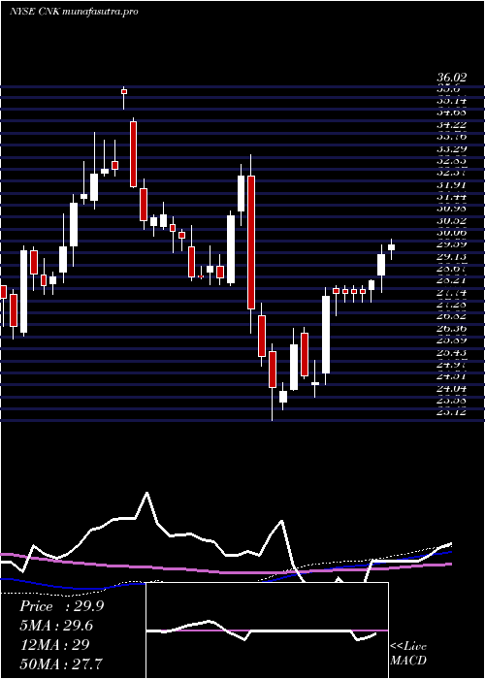Click the 34.22 price axis label
Image resolution: width=485 pixels, height=679 pixels.
click(452, 125)
